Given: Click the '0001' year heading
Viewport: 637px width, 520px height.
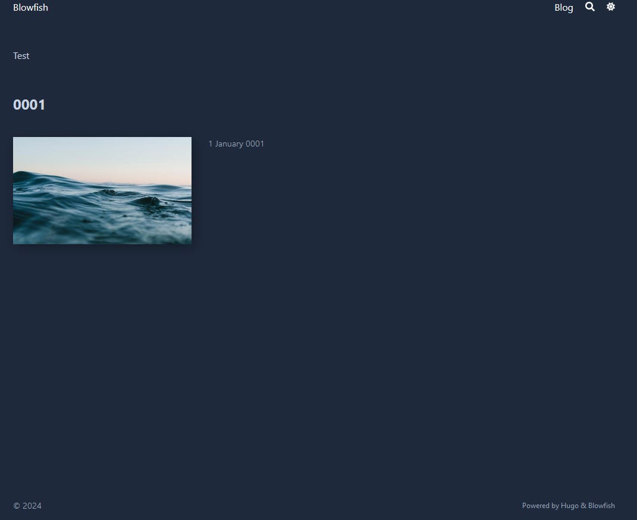Looking at the screenshot, I should tap(29, 105).
